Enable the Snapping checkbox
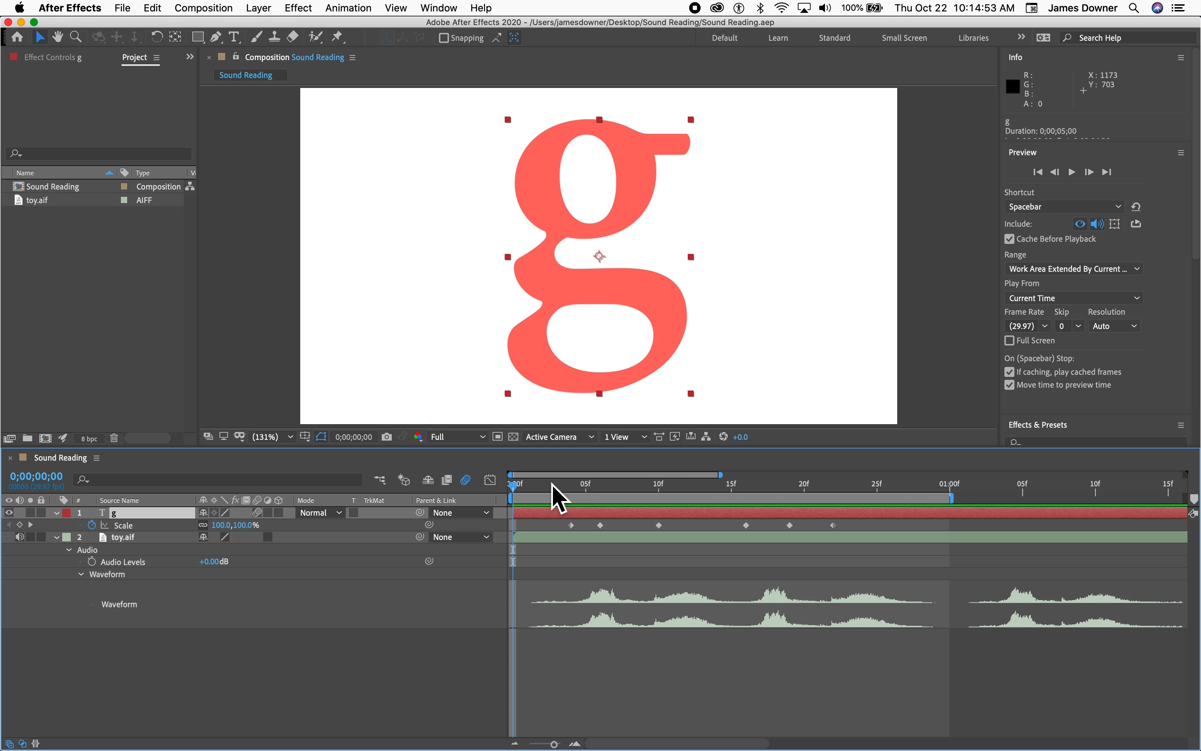Screen dimensions: 1201x751 coord(444,38)
